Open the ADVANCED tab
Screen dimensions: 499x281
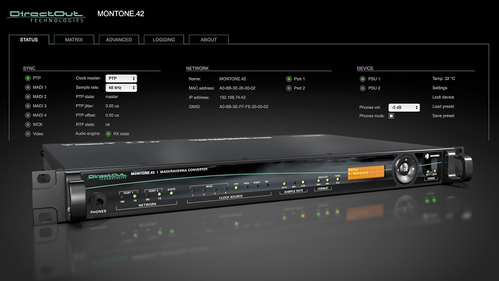[x=119, y=39]
